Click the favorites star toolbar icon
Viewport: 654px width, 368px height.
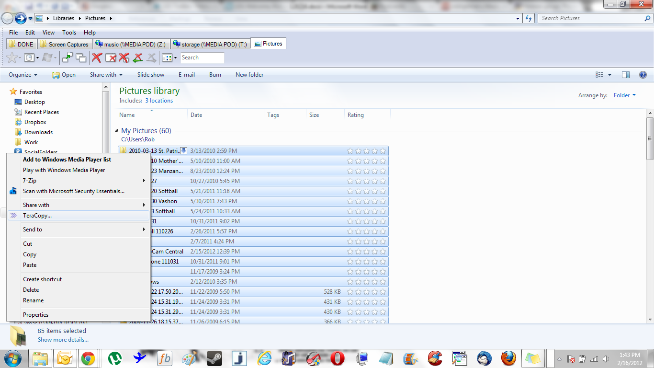point(12,57)
